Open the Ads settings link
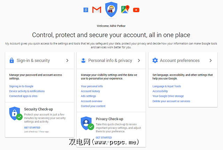This screenshot has height=150, width=223. click(89, 96)
